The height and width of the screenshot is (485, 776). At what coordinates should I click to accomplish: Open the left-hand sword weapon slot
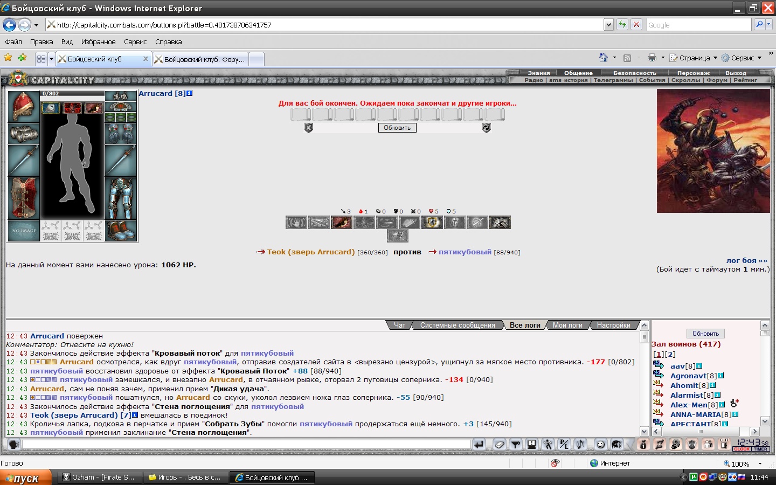[24, 161]
